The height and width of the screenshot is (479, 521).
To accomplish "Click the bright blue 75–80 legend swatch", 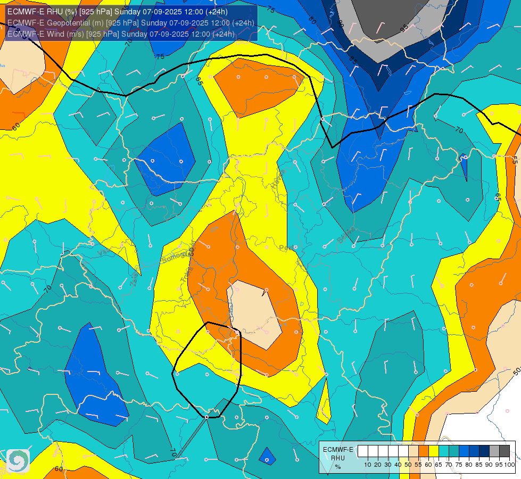I will point(464,451).
